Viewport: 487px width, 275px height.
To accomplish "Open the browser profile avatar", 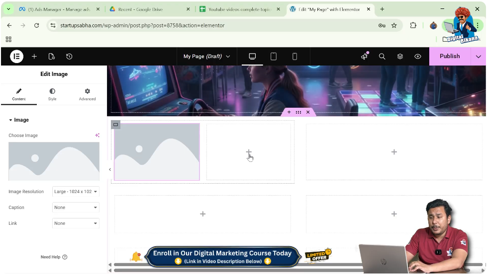I will pos(434,25).
